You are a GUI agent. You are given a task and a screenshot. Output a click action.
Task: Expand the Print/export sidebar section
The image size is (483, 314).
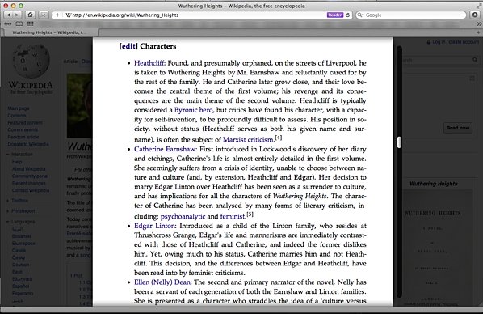click(x=8, y=211)
